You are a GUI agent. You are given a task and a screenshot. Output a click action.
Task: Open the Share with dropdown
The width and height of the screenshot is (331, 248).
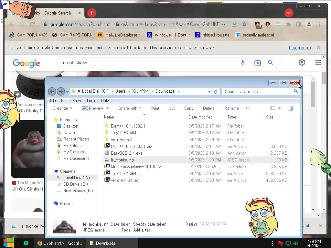click(130, 108)
